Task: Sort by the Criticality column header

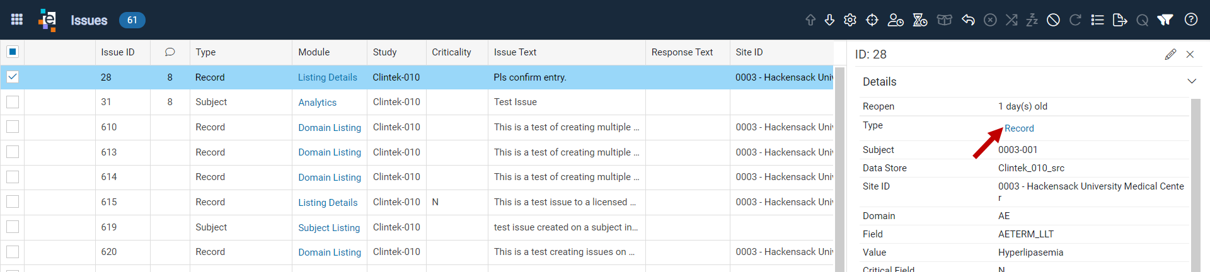Action: click(451, 52)
